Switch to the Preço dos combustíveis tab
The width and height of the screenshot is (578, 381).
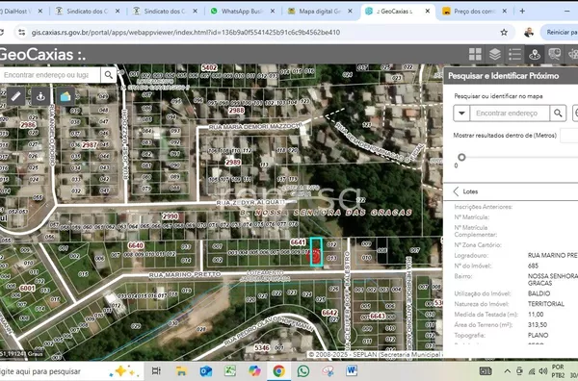(x=474, y=12)
